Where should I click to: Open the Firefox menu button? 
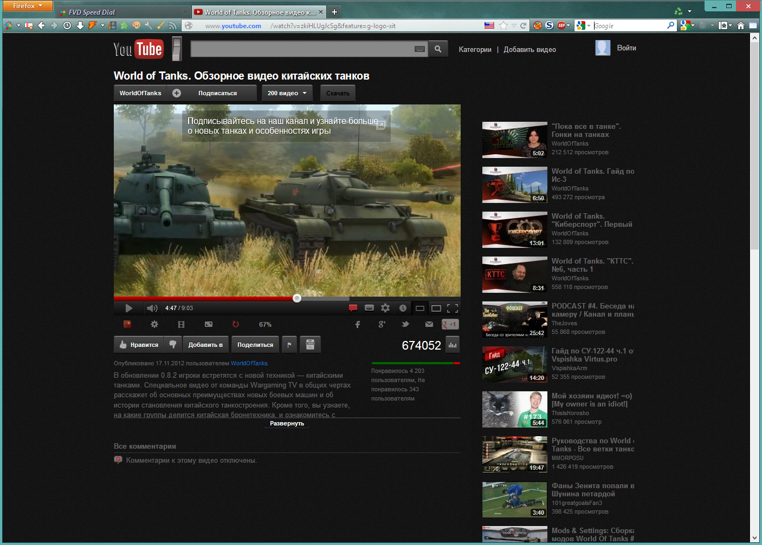tap(27, 6)
